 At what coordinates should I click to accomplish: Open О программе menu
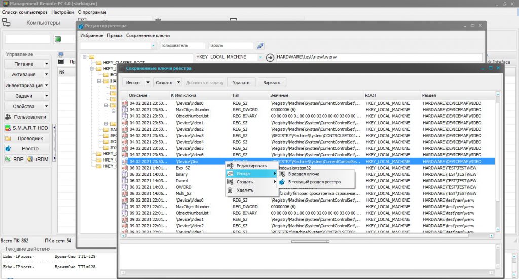[x=92, y=12]
